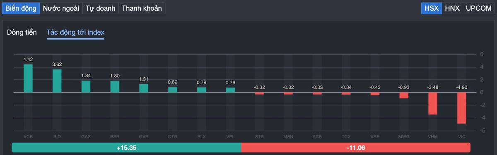Click the VCB green bar
The width and height of the screenshot is (497, 155).
[28, 78]
